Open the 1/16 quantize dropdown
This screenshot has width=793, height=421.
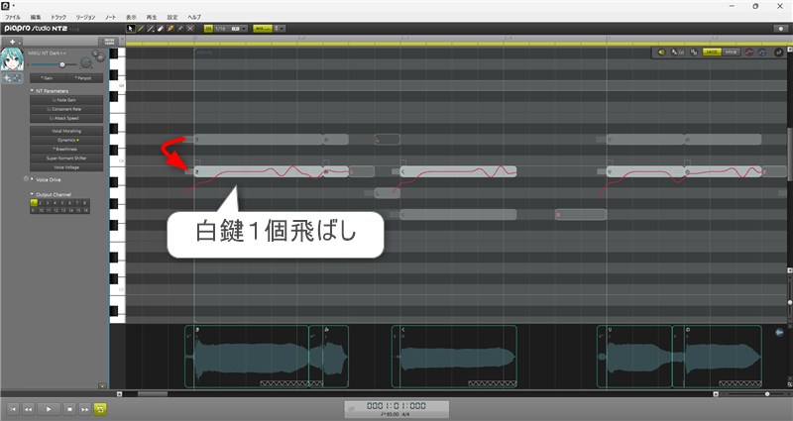pos(231,29)
